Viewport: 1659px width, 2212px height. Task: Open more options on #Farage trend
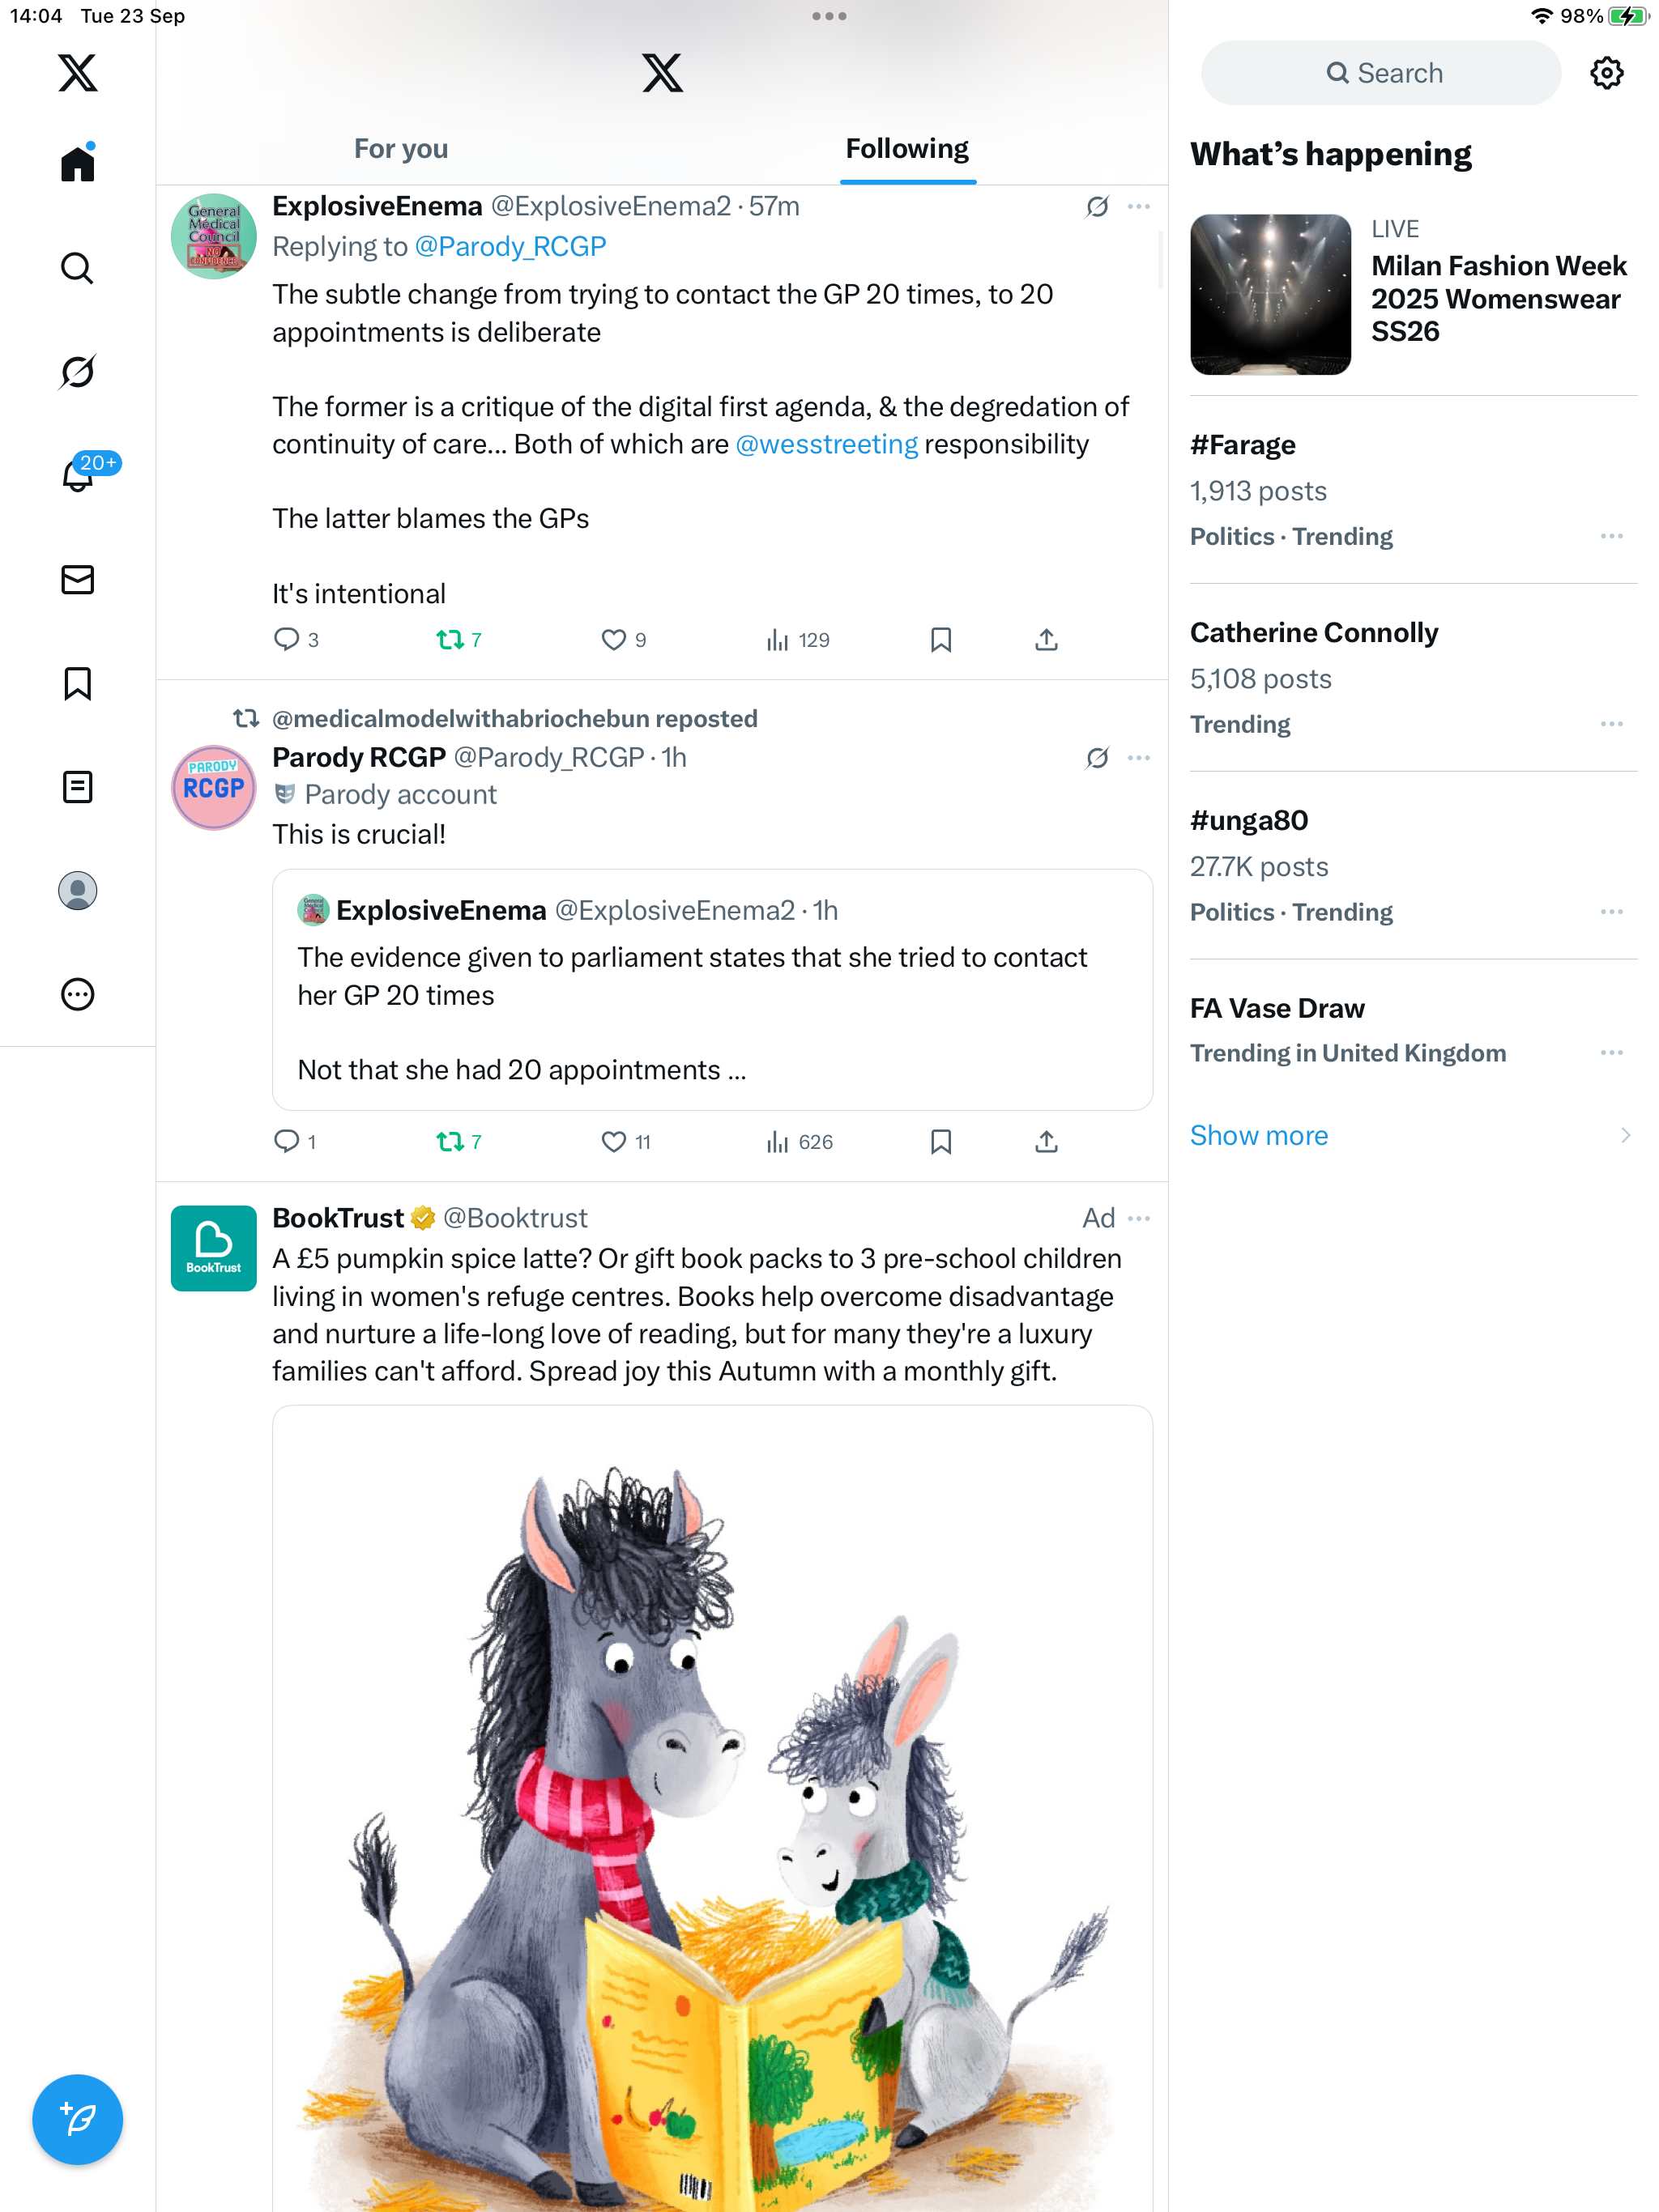[x=1611, y=537]
